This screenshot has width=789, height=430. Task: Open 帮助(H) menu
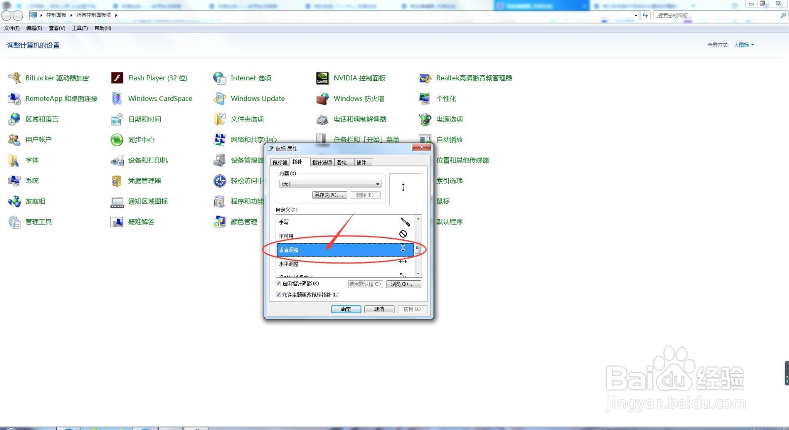pos(103,28)
